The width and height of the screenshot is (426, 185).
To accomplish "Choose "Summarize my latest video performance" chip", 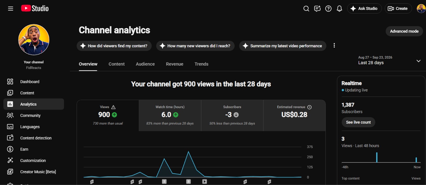I will tap(283, 46).
